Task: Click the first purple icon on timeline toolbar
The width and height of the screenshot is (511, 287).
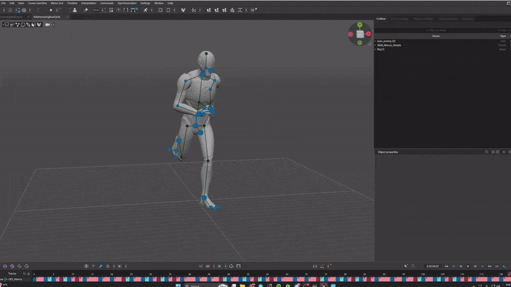Action: tap(5, 266)
